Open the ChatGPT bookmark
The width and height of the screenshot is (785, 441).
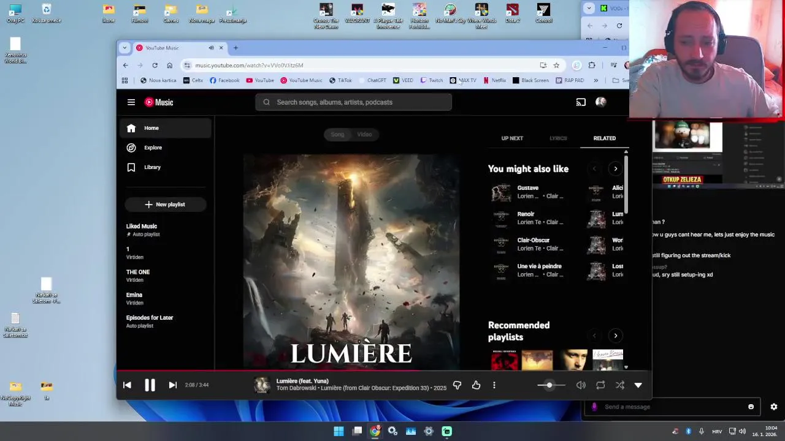[372, 80]
